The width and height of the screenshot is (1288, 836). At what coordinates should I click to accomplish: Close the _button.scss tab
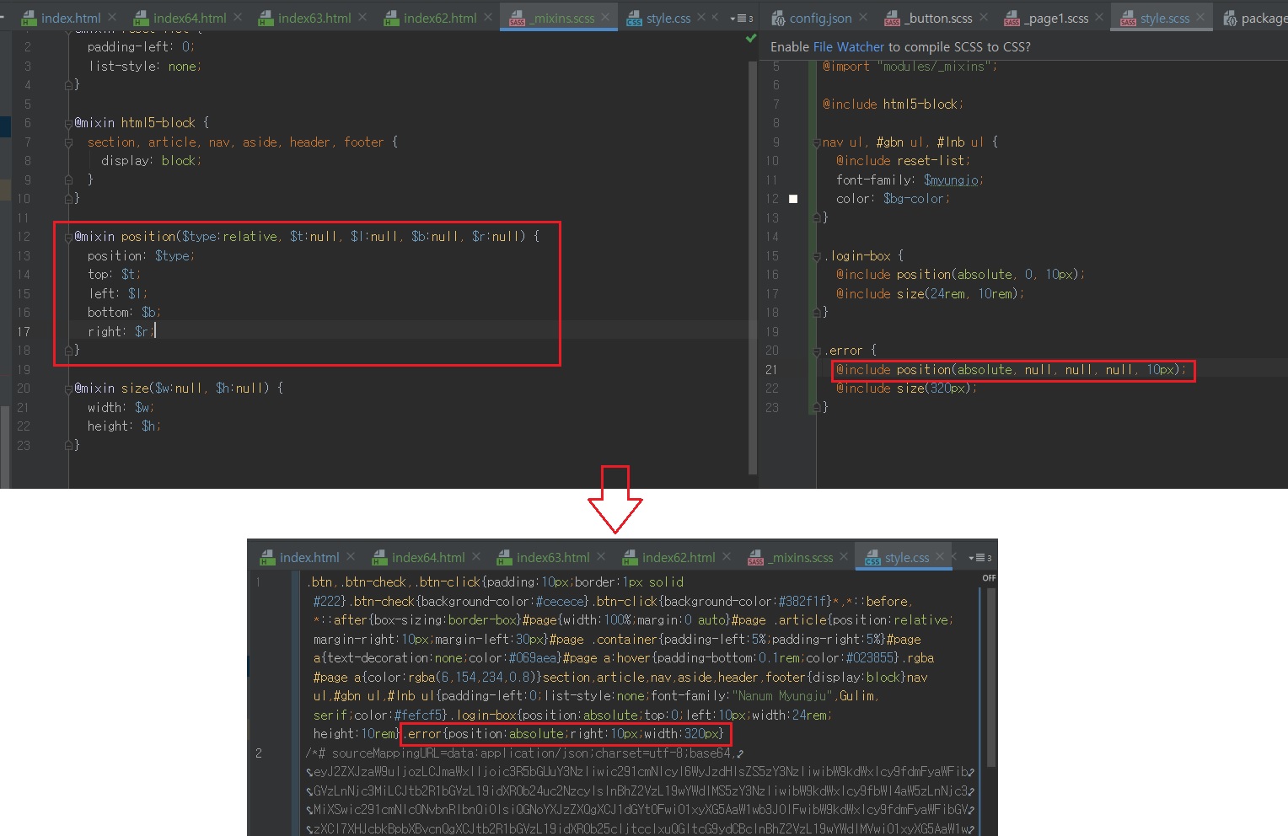pyautogui.click(x=984, y=17)
